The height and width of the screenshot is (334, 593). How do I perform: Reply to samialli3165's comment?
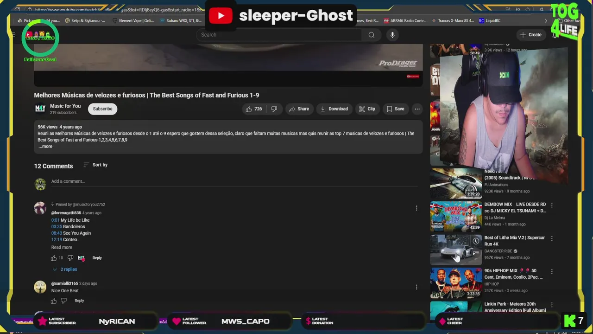pyautogui.click(x=79, y=301)
